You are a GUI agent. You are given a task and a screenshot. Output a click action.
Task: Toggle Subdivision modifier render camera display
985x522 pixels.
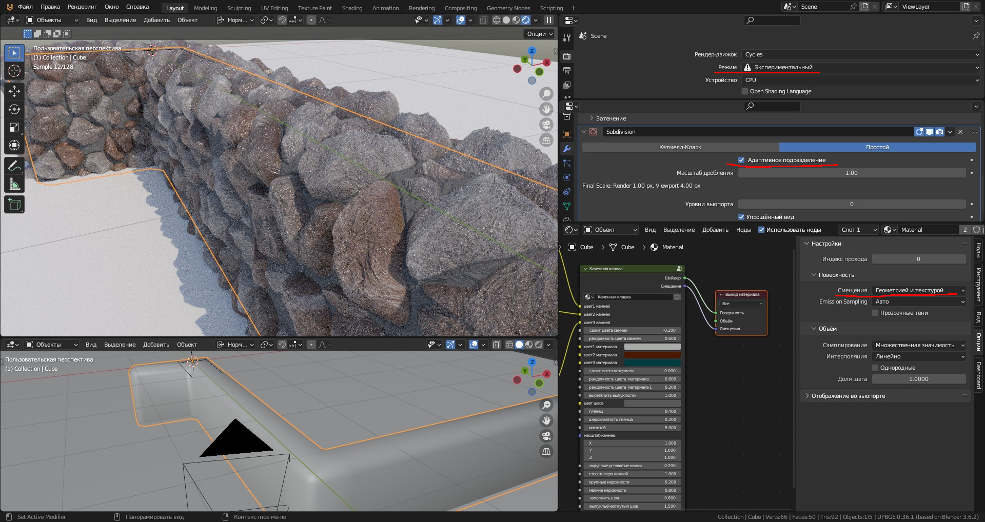point(939,132)
